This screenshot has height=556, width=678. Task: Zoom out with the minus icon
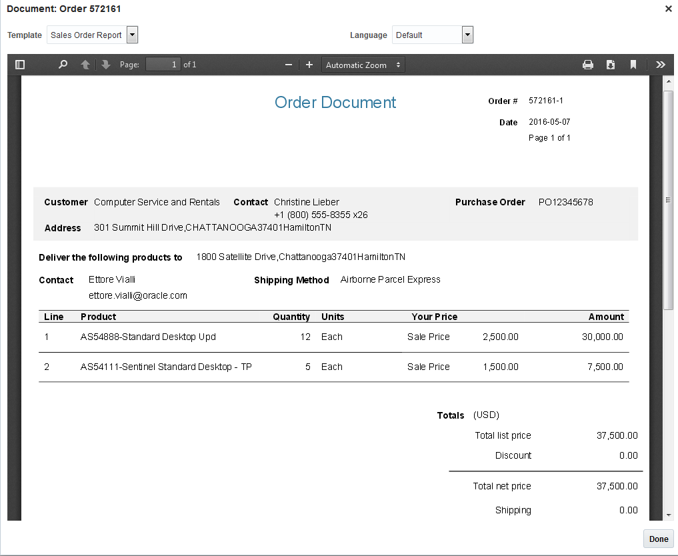(289, 65)
